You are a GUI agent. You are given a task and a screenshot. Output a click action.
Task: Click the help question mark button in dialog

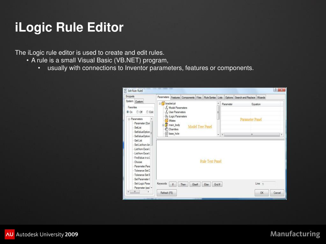pos(275,90)
